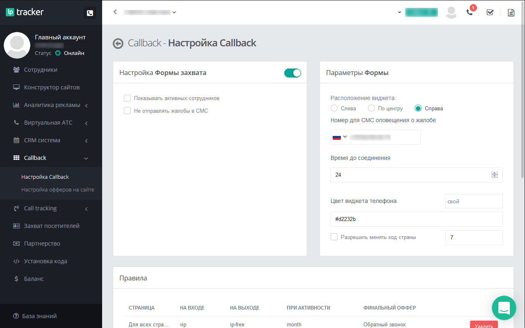This screenshot has width=525, height=328.
Task: Click the widget color hex field #d2232b
Action: coord(416,219)
